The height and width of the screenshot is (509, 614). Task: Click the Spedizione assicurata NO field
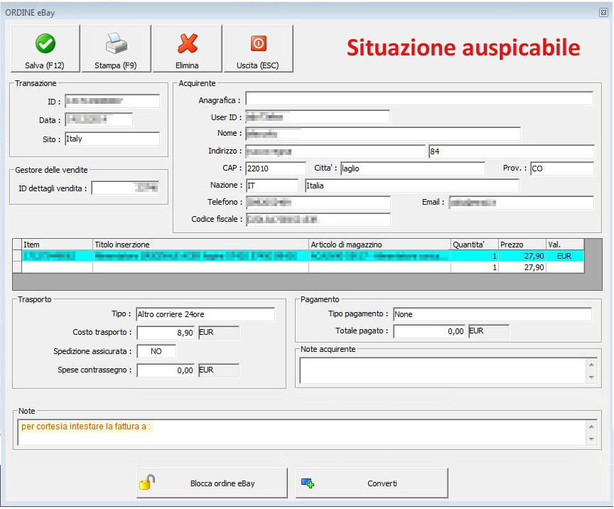(x=156, y=351)
